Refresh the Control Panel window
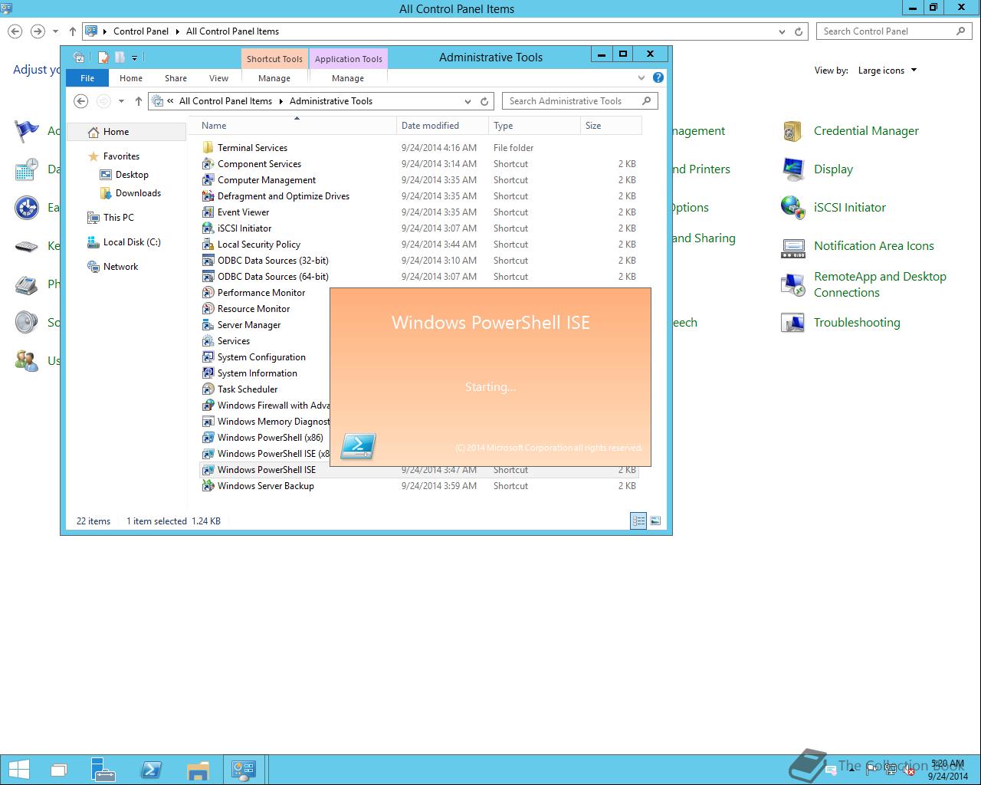 pyautogui.click(x=799, y=31)
